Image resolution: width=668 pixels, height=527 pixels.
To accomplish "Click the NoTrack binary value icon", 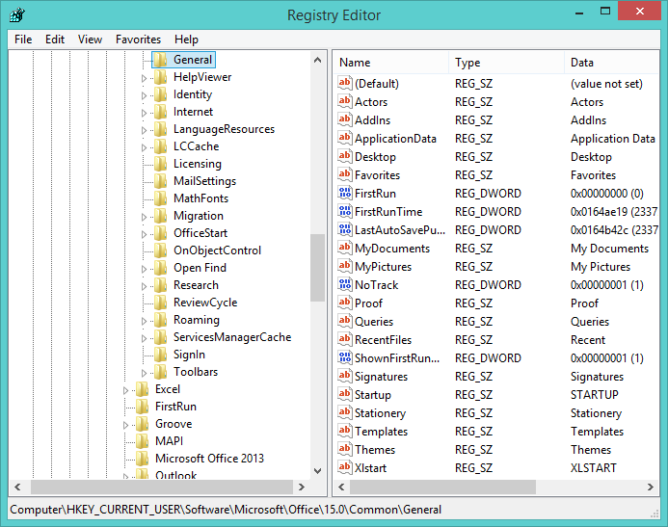I will coord(345,285).
